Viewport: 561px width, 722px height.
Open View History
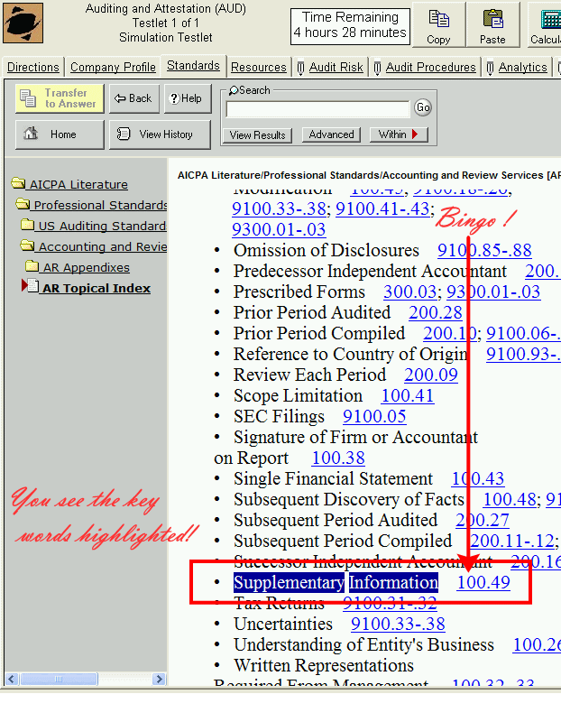pos(160,134)
